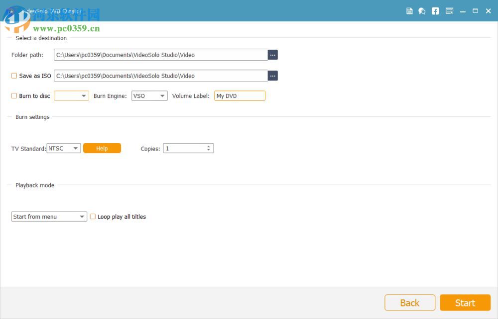Open the disc drive selection dropdown
The height and width of the screenshot is (319, 498).
pyautogui.click(x=71, y=96)
